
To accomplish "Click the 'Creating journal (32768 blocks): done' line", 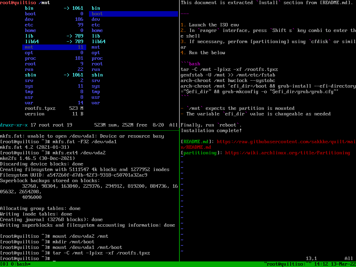I will tap(51, 220).
